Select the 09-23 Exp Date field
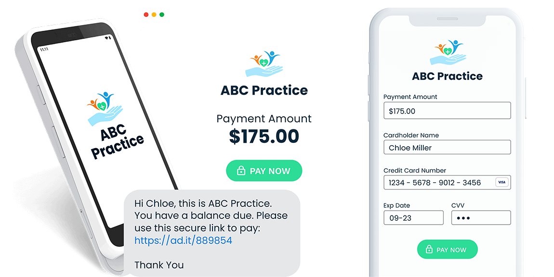 (413, 217)
